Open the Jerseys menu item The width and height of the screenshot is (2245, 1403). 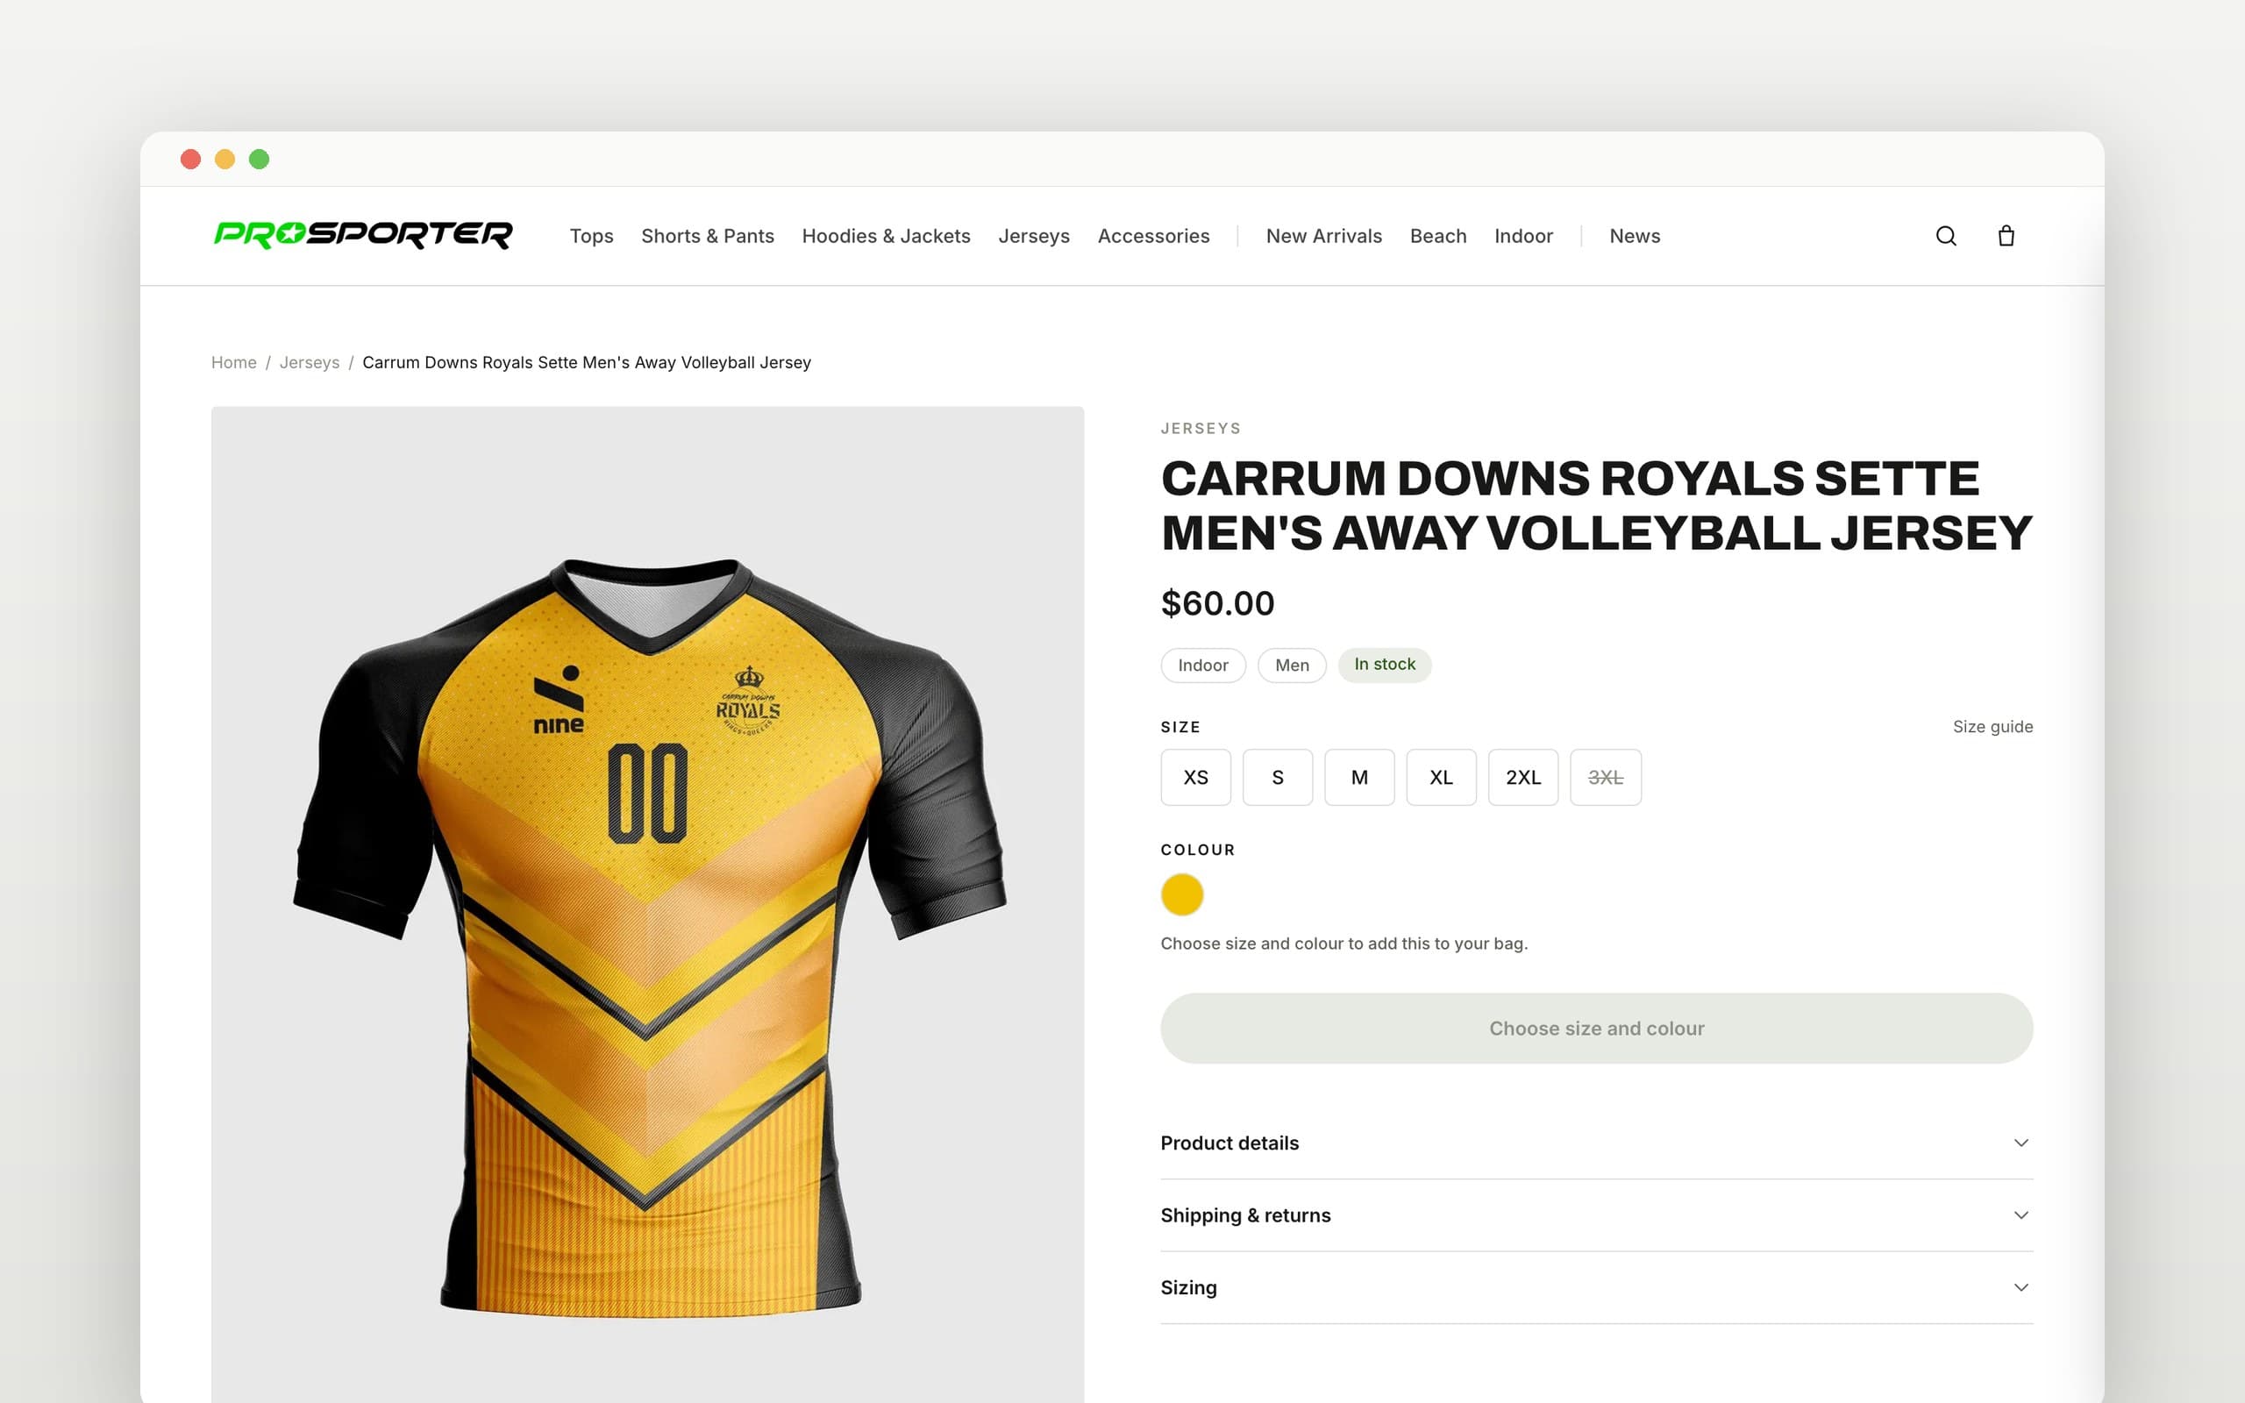click(x=1033, y=236)
